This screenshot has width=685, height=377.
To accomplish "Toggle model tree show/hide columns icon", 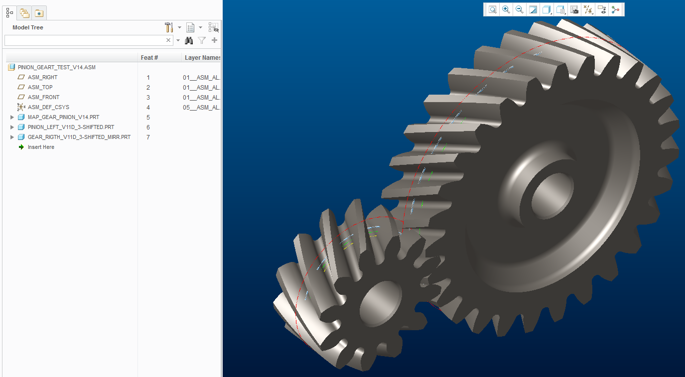I will pyautogui.click(x=213, y=27).
